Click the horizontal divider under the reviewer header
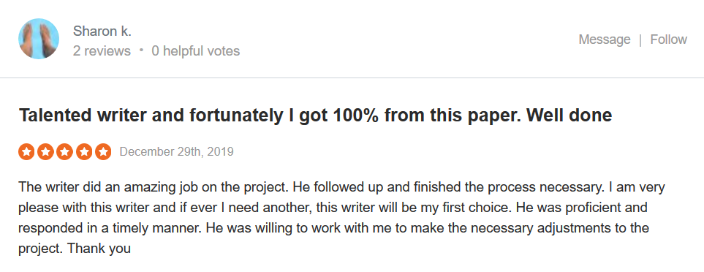This screenshot has height=272, width=704. (x=352, y=78)
